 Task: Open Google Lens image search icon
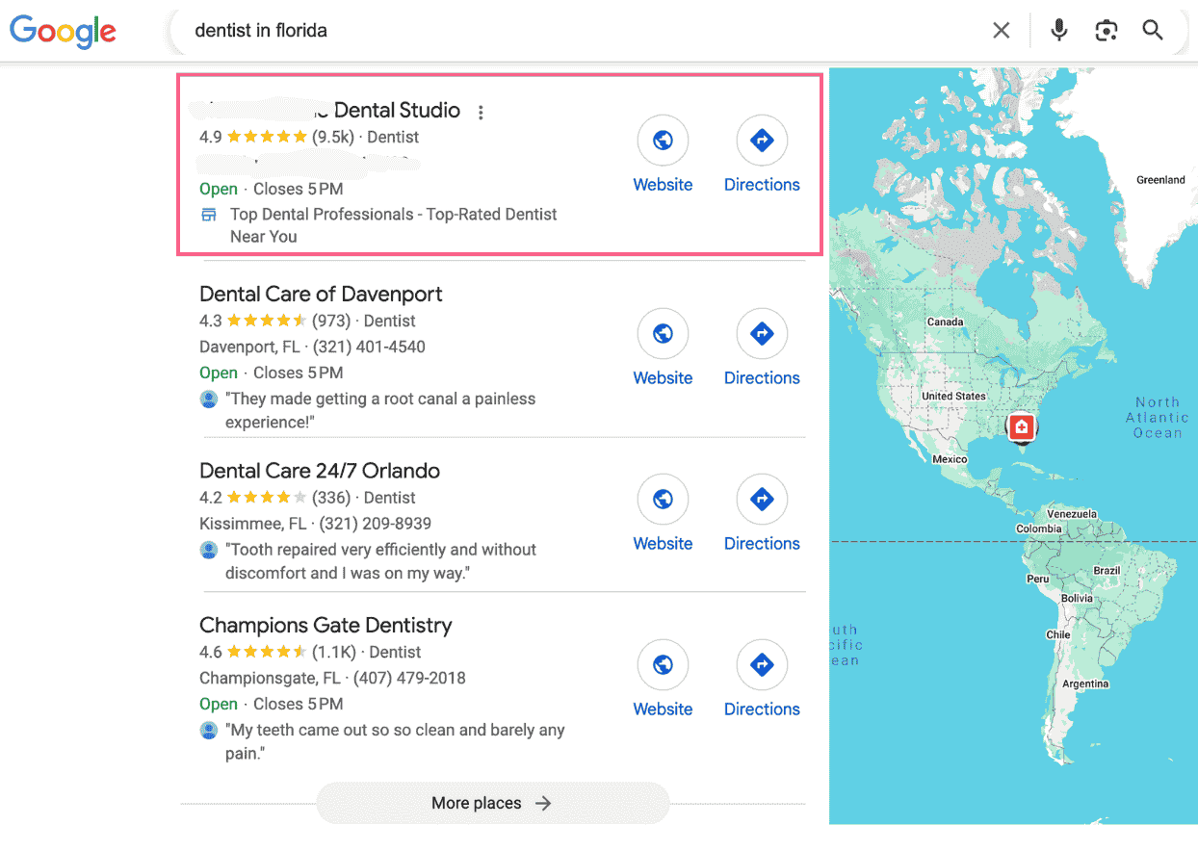(x=1107, y=31)
